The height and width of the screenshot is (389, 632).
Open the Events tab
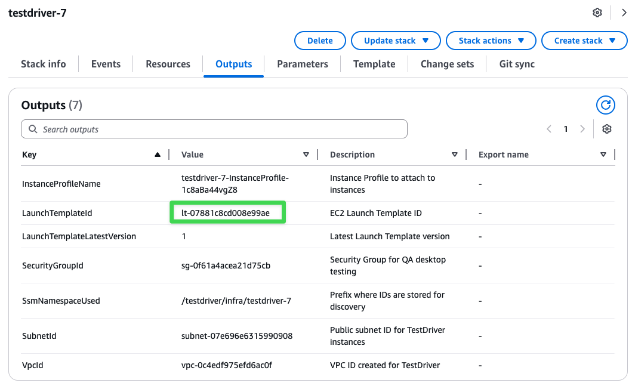coord(106,64)
